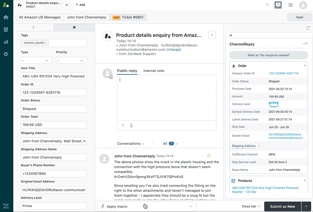Switch to the user info person tab
The image size is (313, 212).
click(34, 27)
